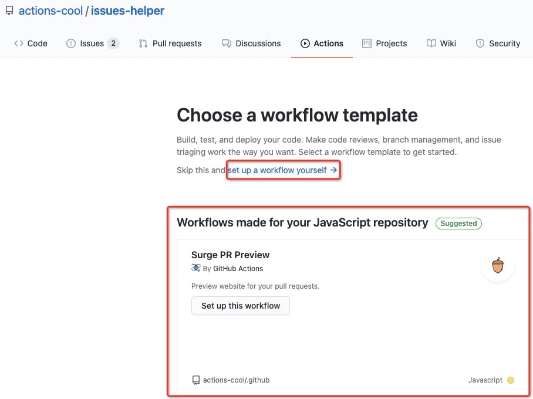Open the actions-cool owner link
This screenshot has height=399, width=533.
coord(50,11)
